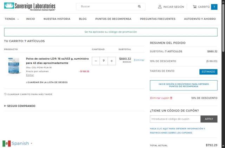The width and height of the screenshot is (225, 148).
Task: Click the ($ 88.03) discount amount
Action: [212, 61]
